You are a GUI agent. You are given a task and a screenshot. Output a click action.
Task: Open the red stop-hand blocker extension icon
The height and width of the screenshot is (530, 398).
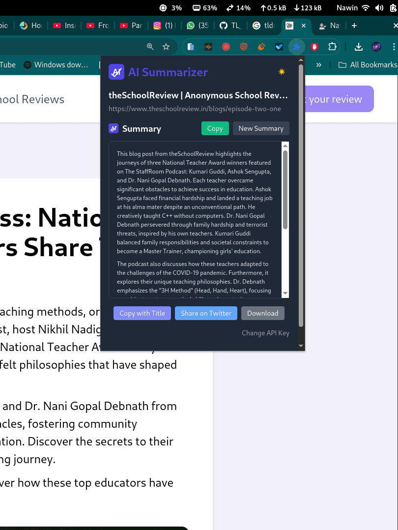click(x=314, y=47)
